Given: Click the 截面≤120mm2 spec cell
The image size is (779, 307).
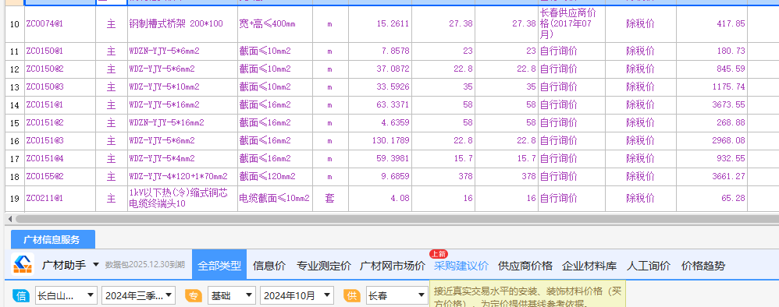Looking at the screenshot, I should pos(276,177).
